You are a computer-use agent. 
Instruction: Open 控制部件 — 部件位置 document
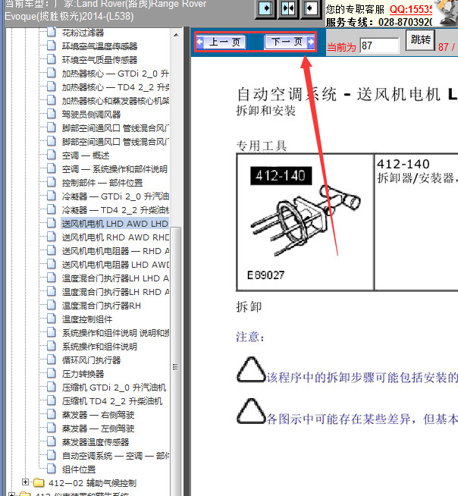coord(102,183)
